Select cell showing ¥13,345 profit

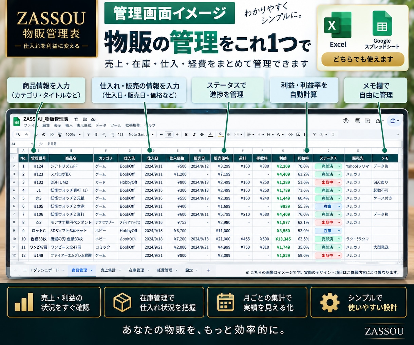point(283,239)
